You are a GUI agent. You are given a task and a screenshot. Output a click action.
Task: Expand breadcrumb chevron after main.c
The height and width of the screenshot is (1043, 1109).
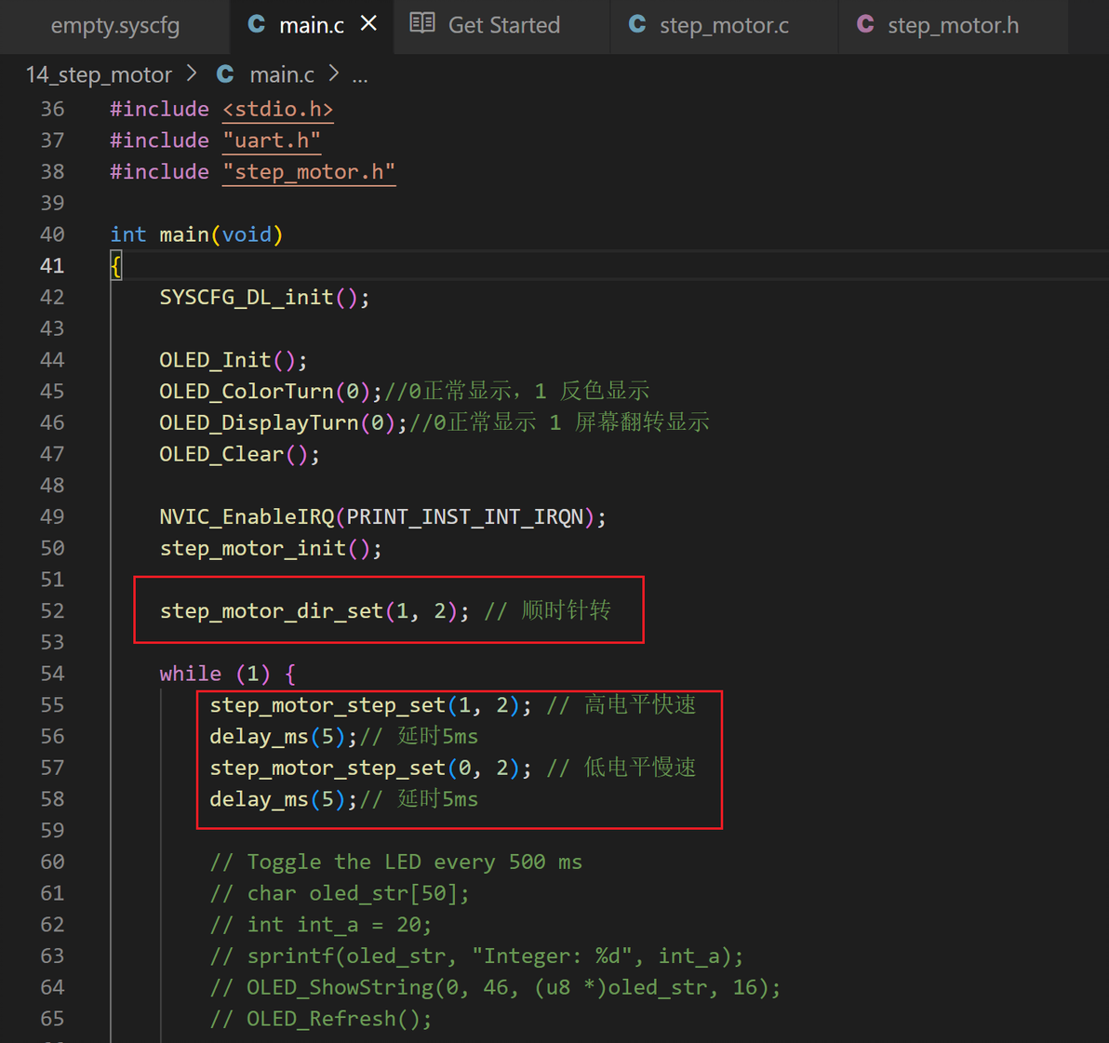click(333, 74)
